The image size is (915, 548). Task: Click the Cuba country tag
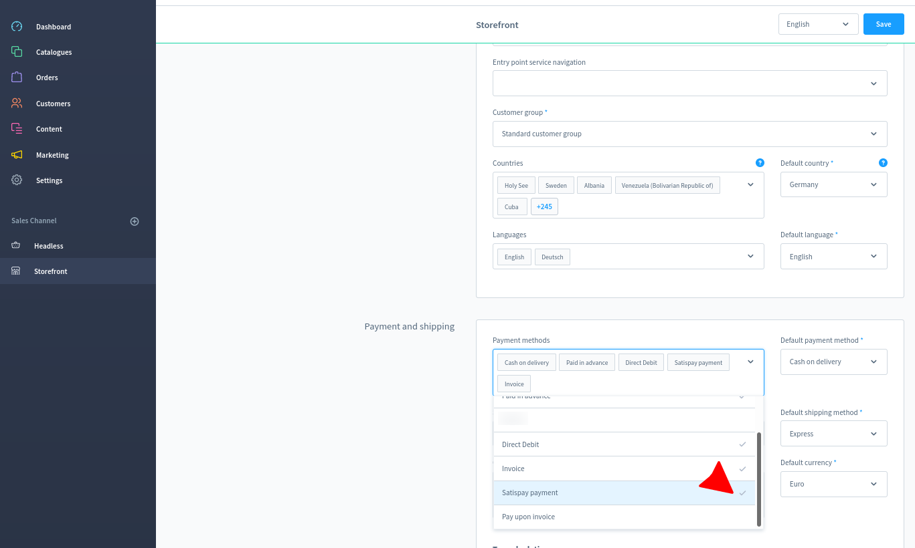pos(511,207)
